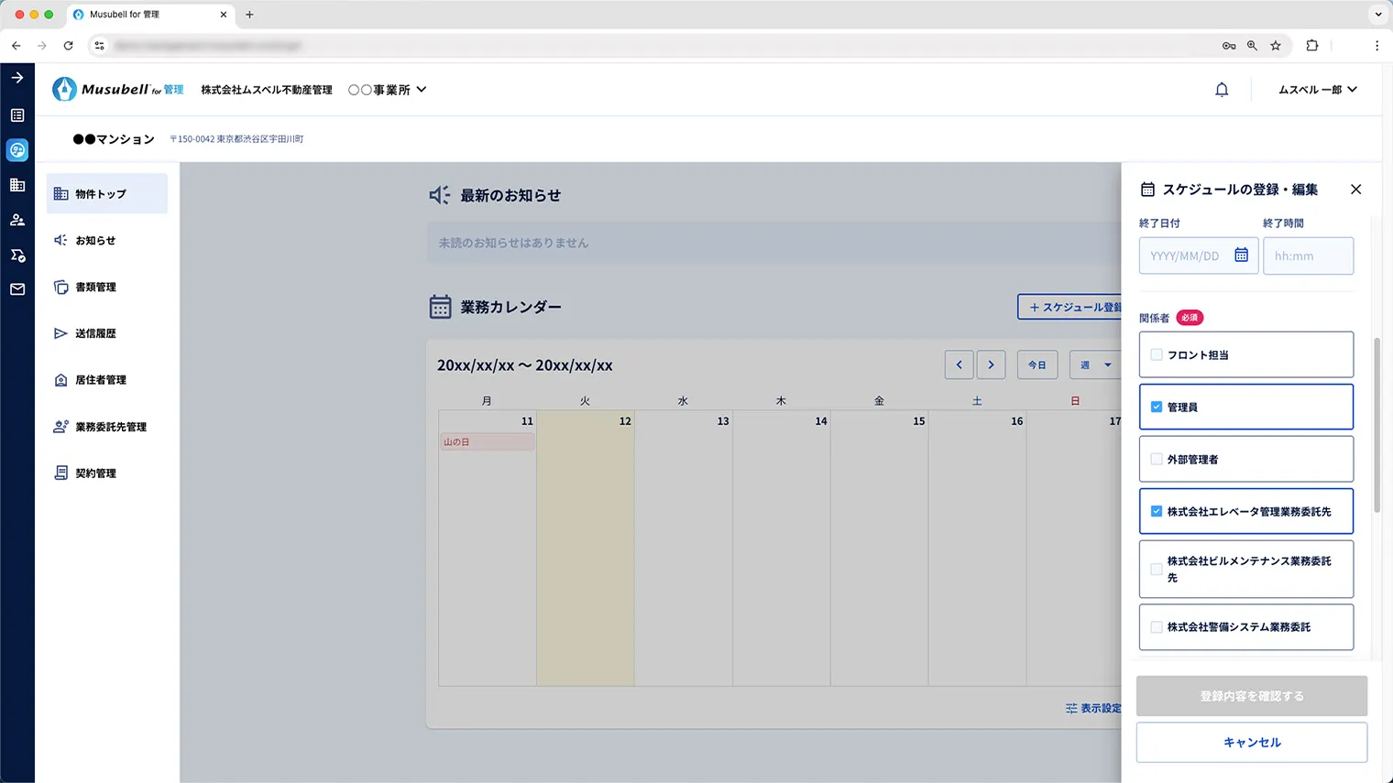Open the chat support icon in left rail
The width and height of the screenshot is (1393, 783).
coord(16,150)
